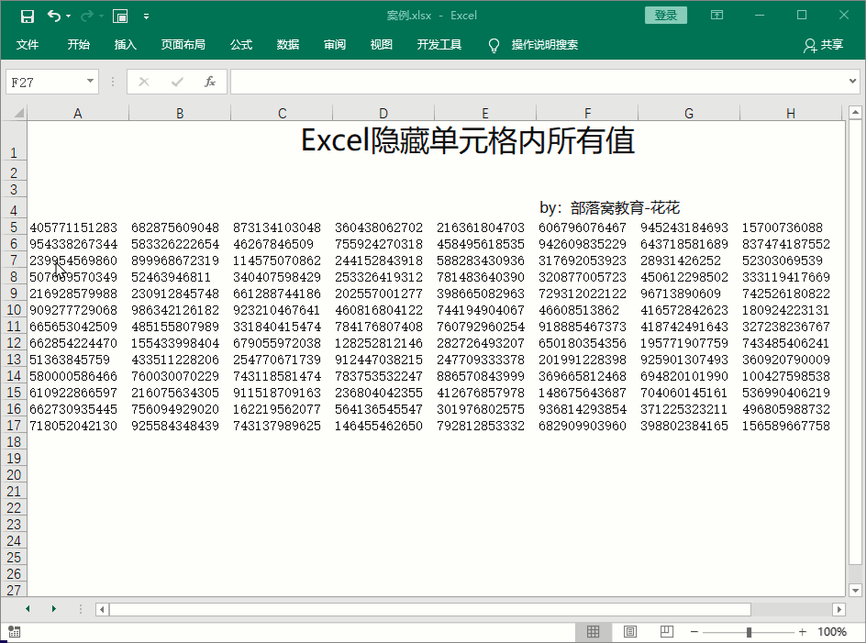The height and width of the screenshot is (643, 866).
Task: Click the Undo arrow icon
Action: [x=54, y=16]
